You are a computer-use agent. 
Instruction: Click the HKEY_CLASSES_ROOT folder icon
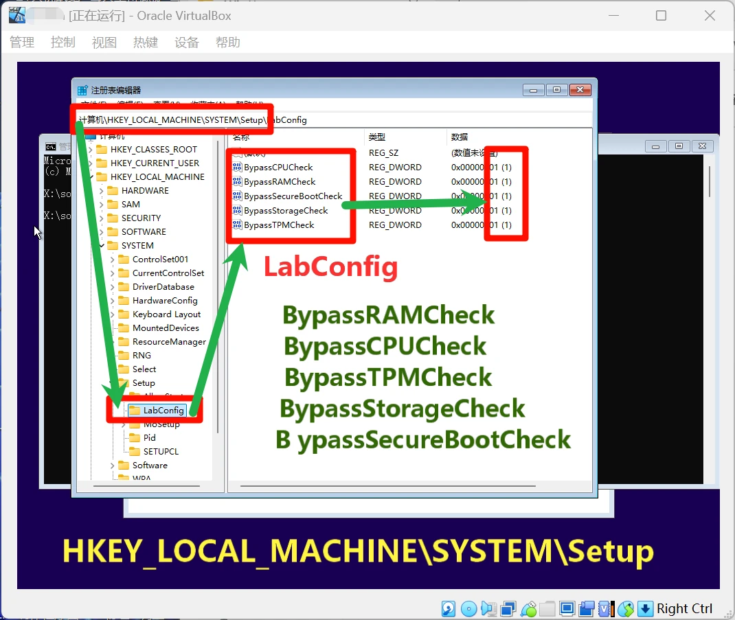[x=102, y=150]
